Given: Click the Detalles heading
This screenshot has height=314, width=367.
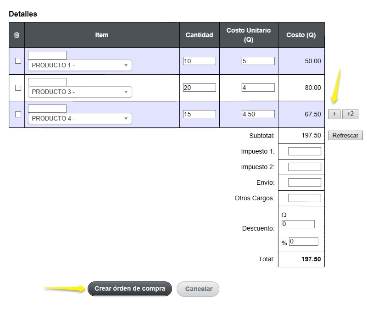Looking at the screenshot, I should [x=23, y=14].
